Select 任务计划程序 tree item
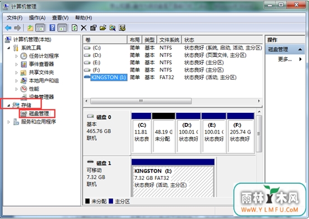Screen dimensions: 309x219 44,56
